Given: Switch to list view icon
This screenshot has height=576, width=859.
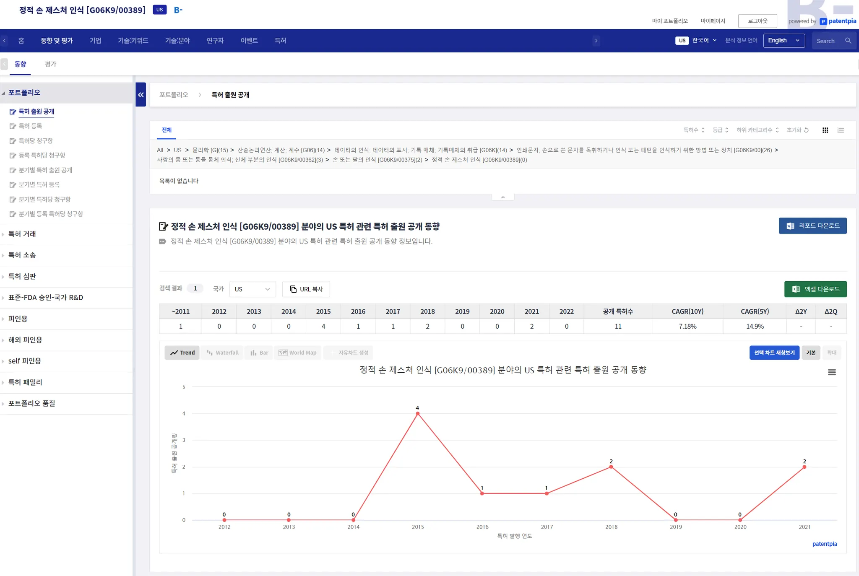Looking at the screenshot, I should coord(841,130).
